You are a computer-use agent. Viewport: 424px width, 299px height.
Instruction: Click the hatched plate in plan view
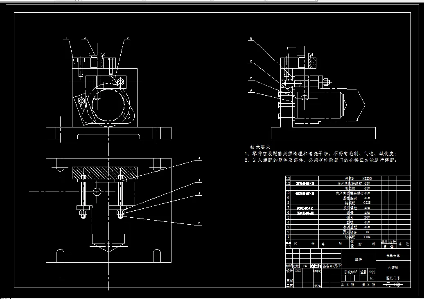click(104, 173)
